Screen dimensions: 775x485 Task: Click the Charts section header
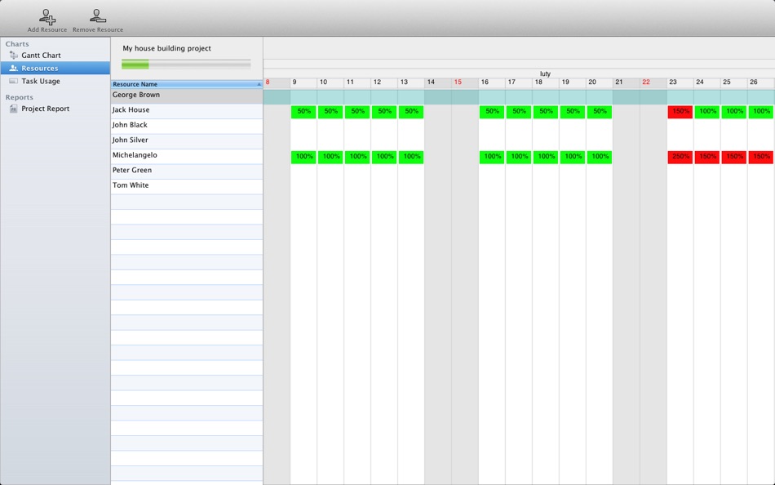[x=17, y=44]
